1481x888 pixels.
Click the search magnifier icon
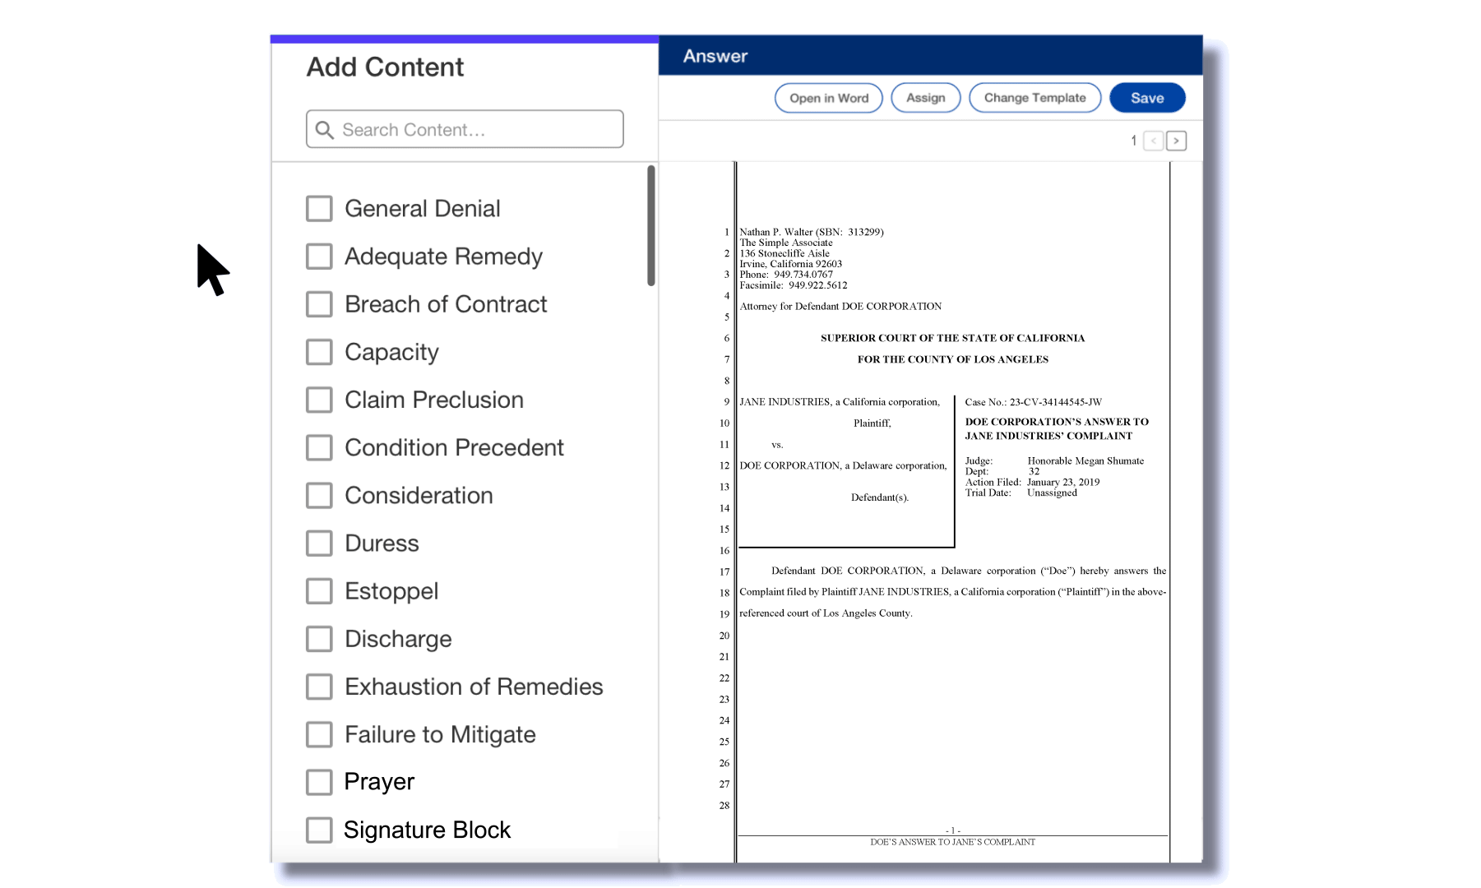(324, 130)
